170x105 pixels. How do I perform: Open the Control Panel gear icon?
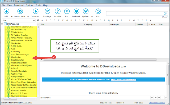[x=20, y=11]
